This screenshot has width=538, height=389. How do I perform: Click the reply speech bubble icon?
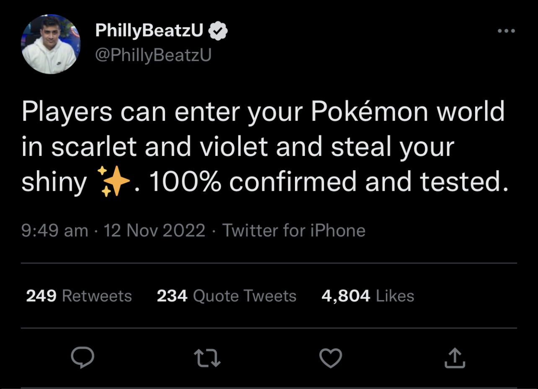(82, 358)
